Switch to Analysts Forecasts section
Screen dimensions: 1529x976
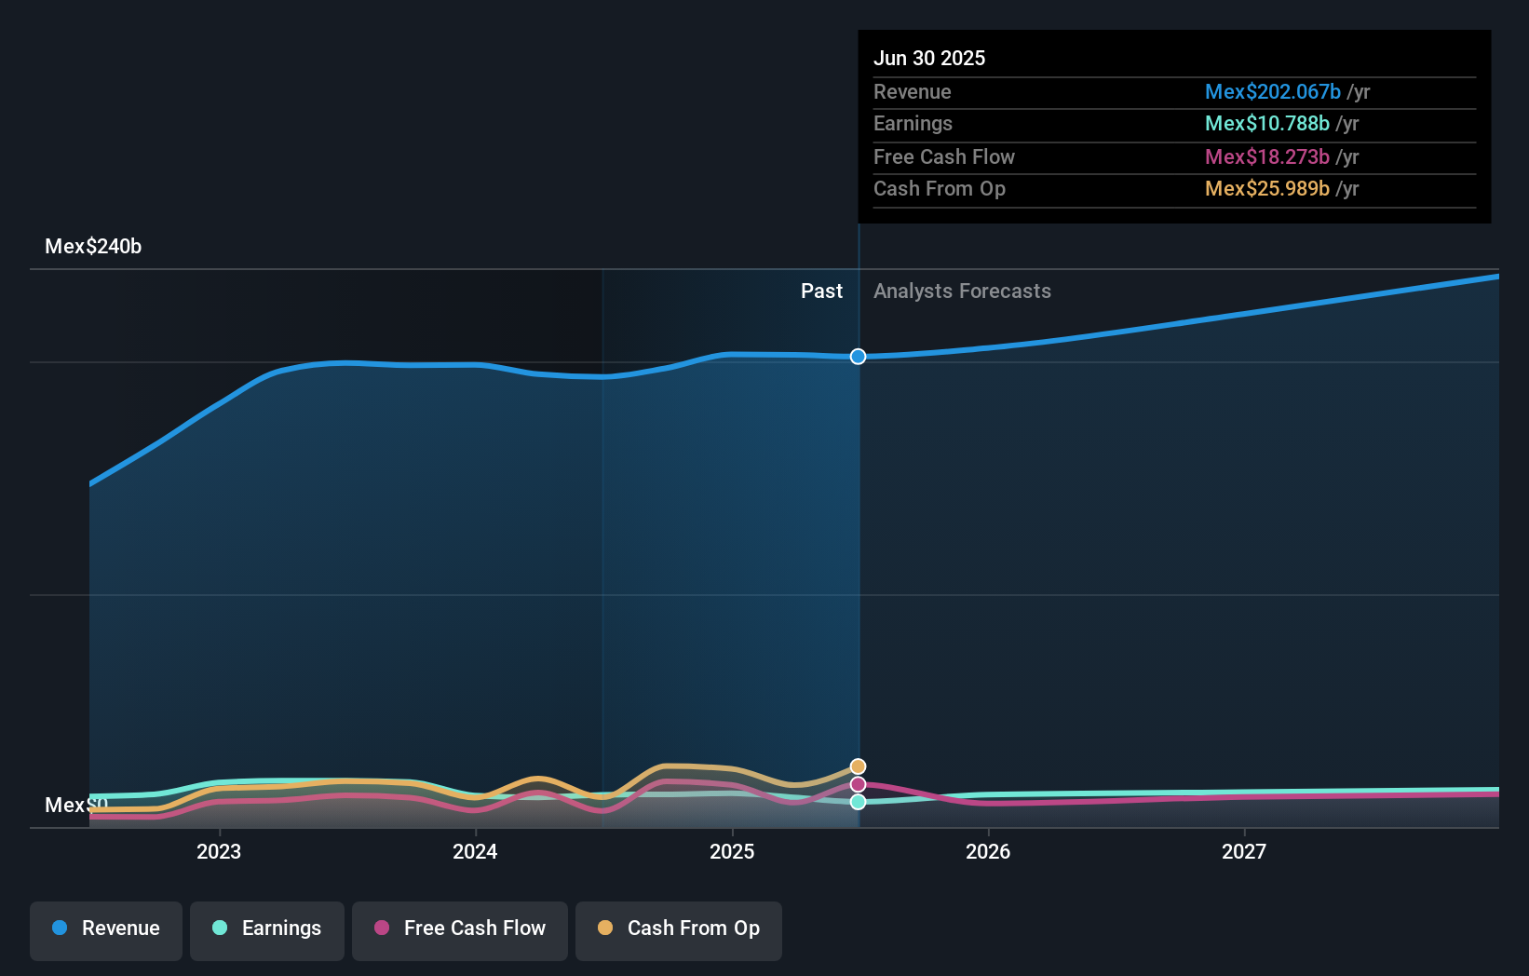(962, 291)
